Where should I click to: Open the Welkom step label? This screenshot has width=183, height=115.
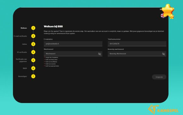[x=24, y=28]
